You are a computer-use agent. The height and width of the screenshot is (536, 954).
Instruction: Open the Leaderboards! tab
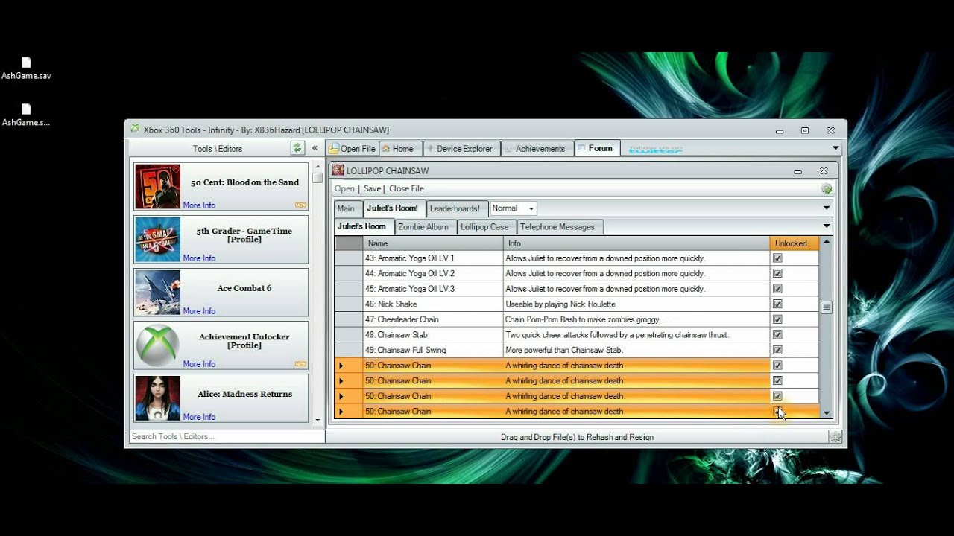click(x=457, y=208)
